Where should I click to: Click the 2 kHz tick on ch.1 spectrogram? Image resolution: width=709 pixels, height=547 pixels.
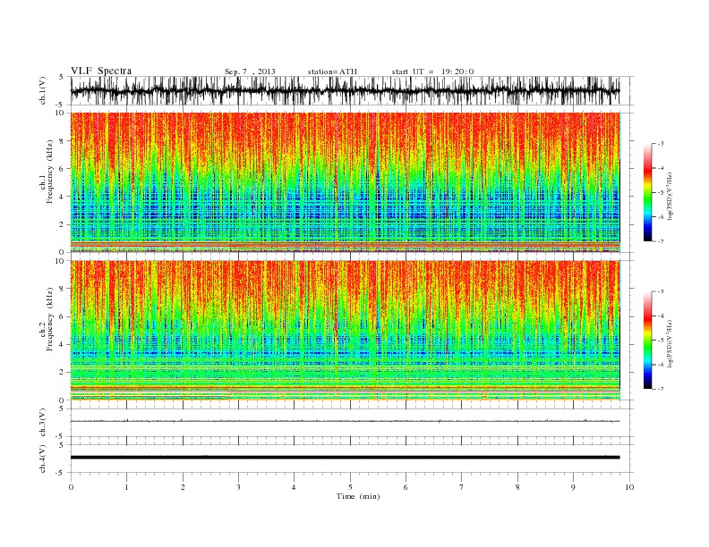(63, 224)
